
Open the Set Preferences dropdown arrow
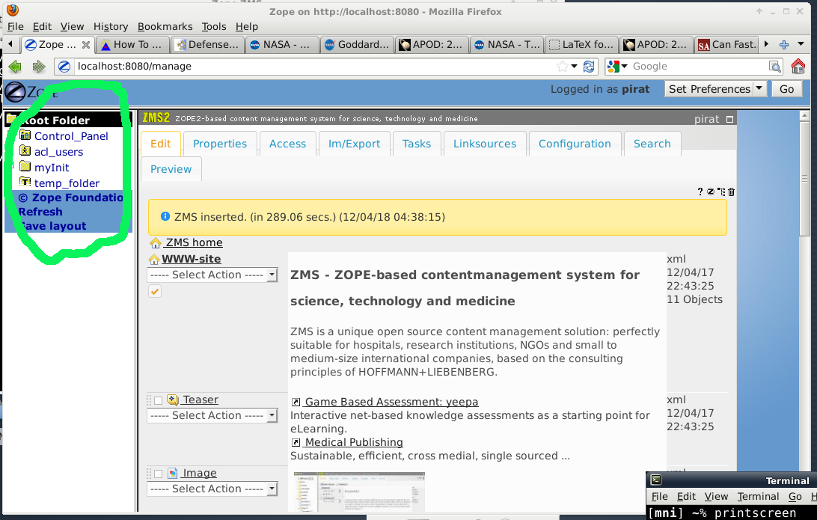[x=758, y=88]
